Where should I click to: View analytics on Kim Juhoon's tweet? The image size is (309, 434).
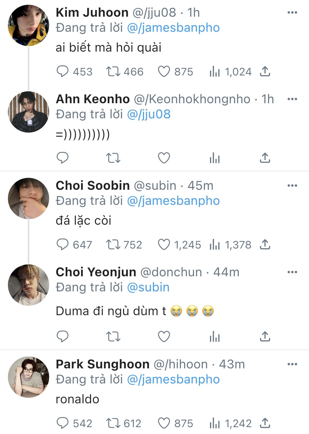click(214, 71)
